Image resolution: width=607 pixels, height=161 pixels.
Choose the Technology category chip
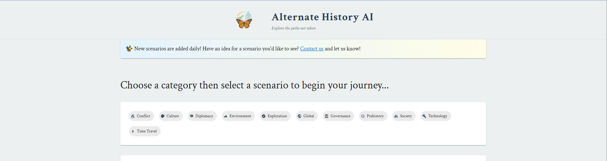coord(436,116)
